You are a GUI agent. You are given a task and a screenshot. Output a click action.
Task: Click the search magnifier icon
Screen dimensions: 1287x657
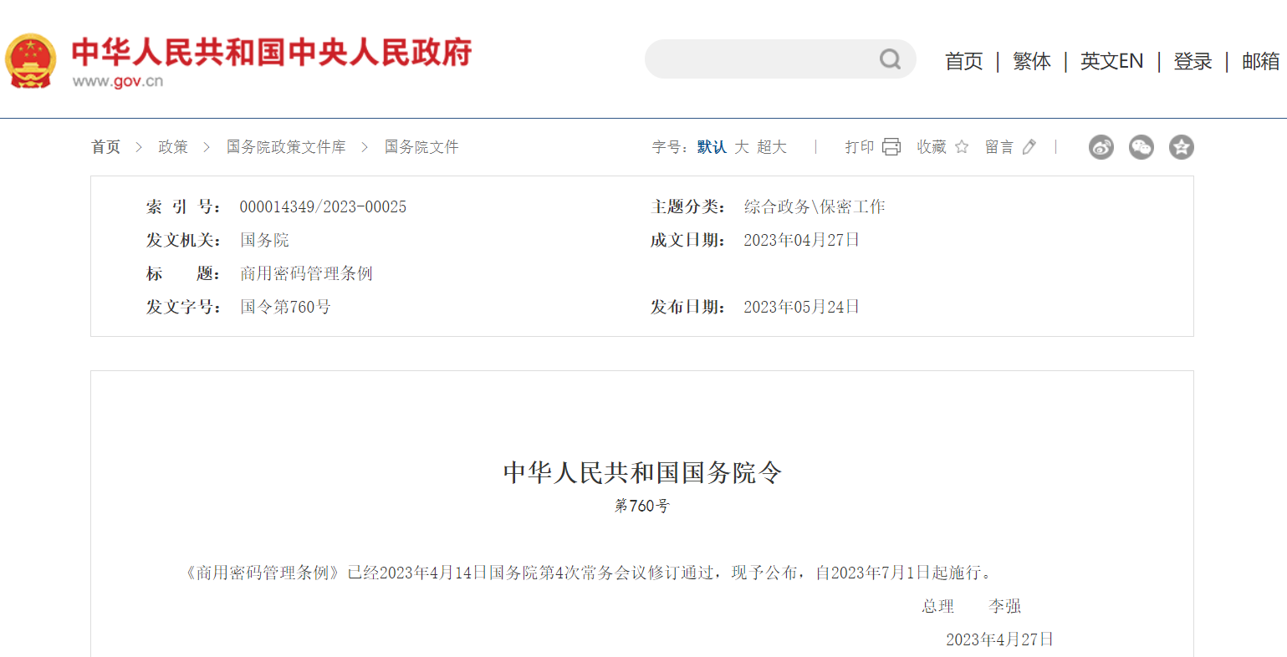(x=890, y=59)
